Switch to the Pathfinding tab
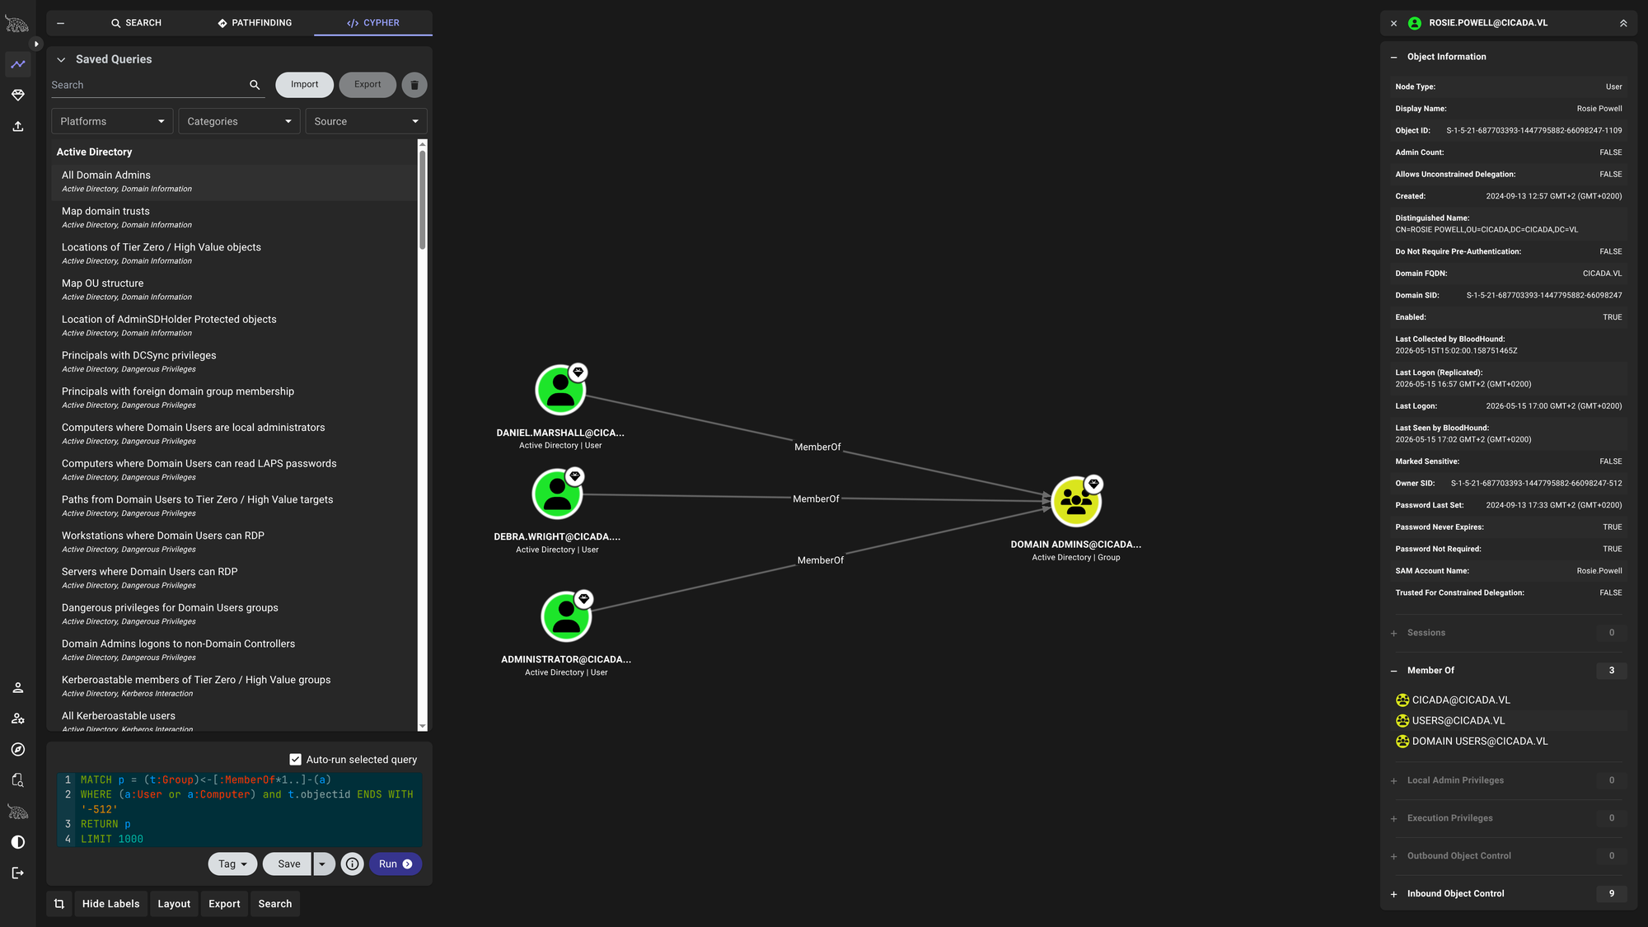1648x927 pixels. [x=255, y=23]
